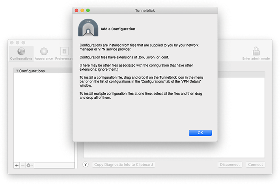Click the Enter admin mode lock icon
This screenshot has height=184, width=280.
pos(256,52)
